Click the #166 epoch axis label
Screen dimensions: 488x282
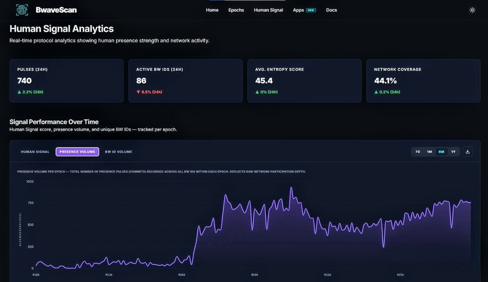(x=182, y=275)
